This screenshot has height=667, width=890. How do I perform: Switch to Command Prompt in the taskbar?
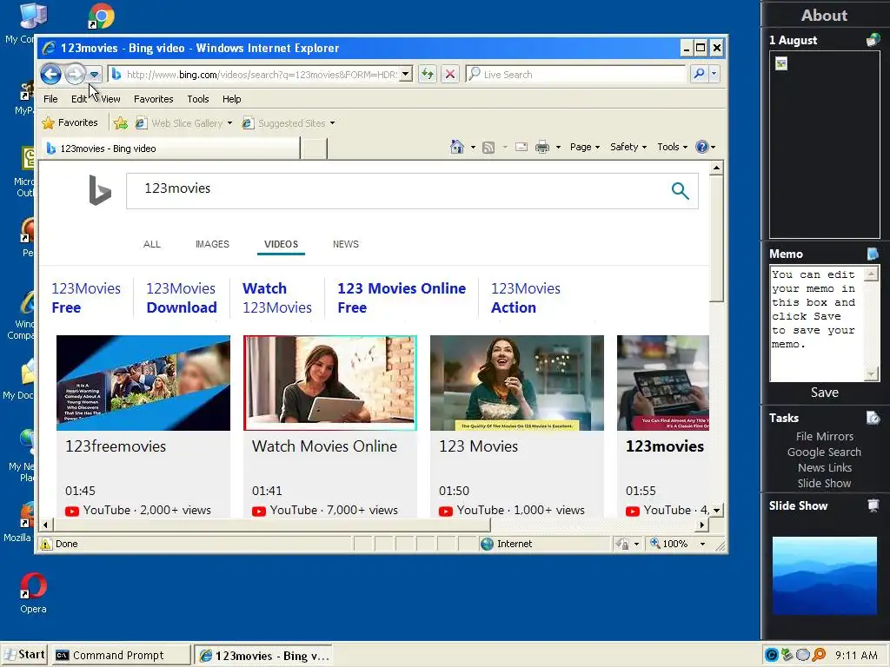point(121,655)
